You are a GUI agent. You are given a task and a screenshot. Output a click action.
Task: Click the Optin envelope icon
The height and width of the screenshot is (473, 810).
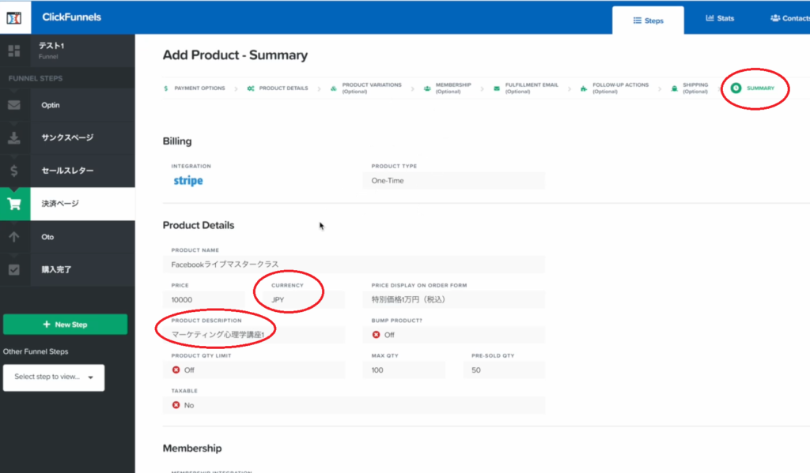point(14,105)
